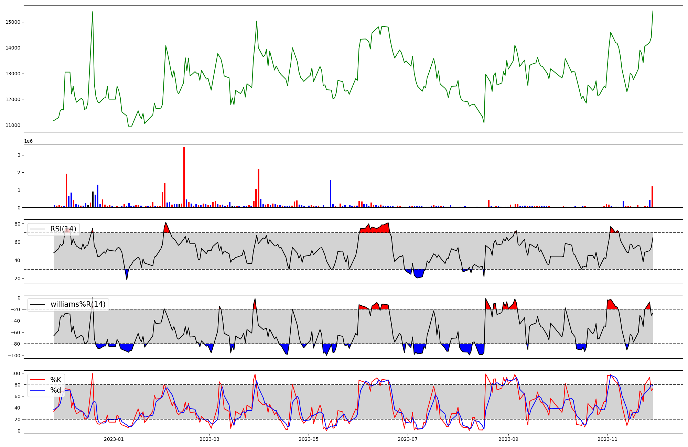The height and width of the screenshot is (447, 688).
Task: Click the 11000 price axis tick label
Action: click(x=13, y=125)
